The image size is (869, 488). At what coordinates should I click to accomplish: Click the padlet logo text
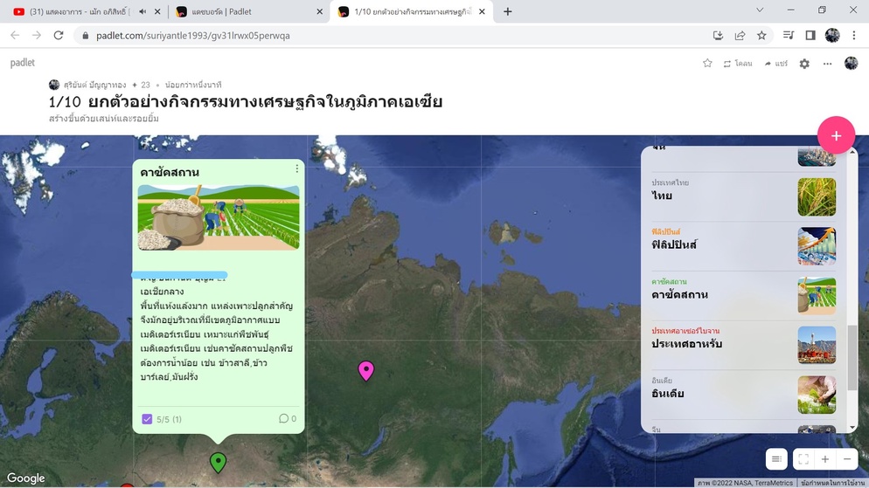22,63
